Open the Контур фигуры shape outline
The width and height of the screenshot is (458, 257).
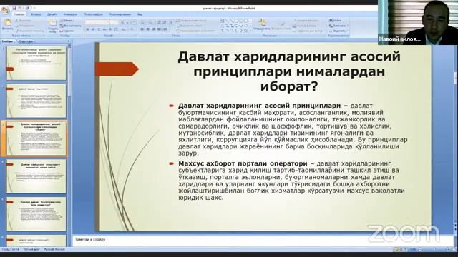[x=306, y=26]
